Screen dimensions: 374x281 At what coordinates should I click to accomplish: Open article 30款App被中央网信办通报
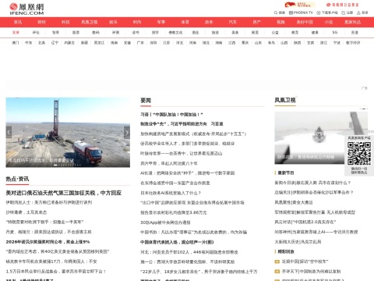click(165, 222)
